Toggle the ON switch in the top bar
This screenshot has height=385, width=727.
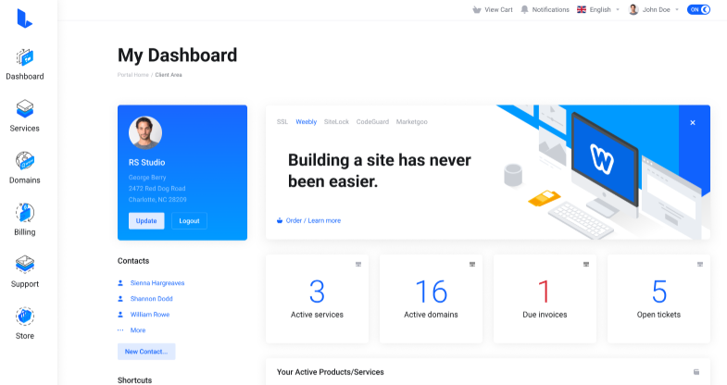click(x=698, y=9)
